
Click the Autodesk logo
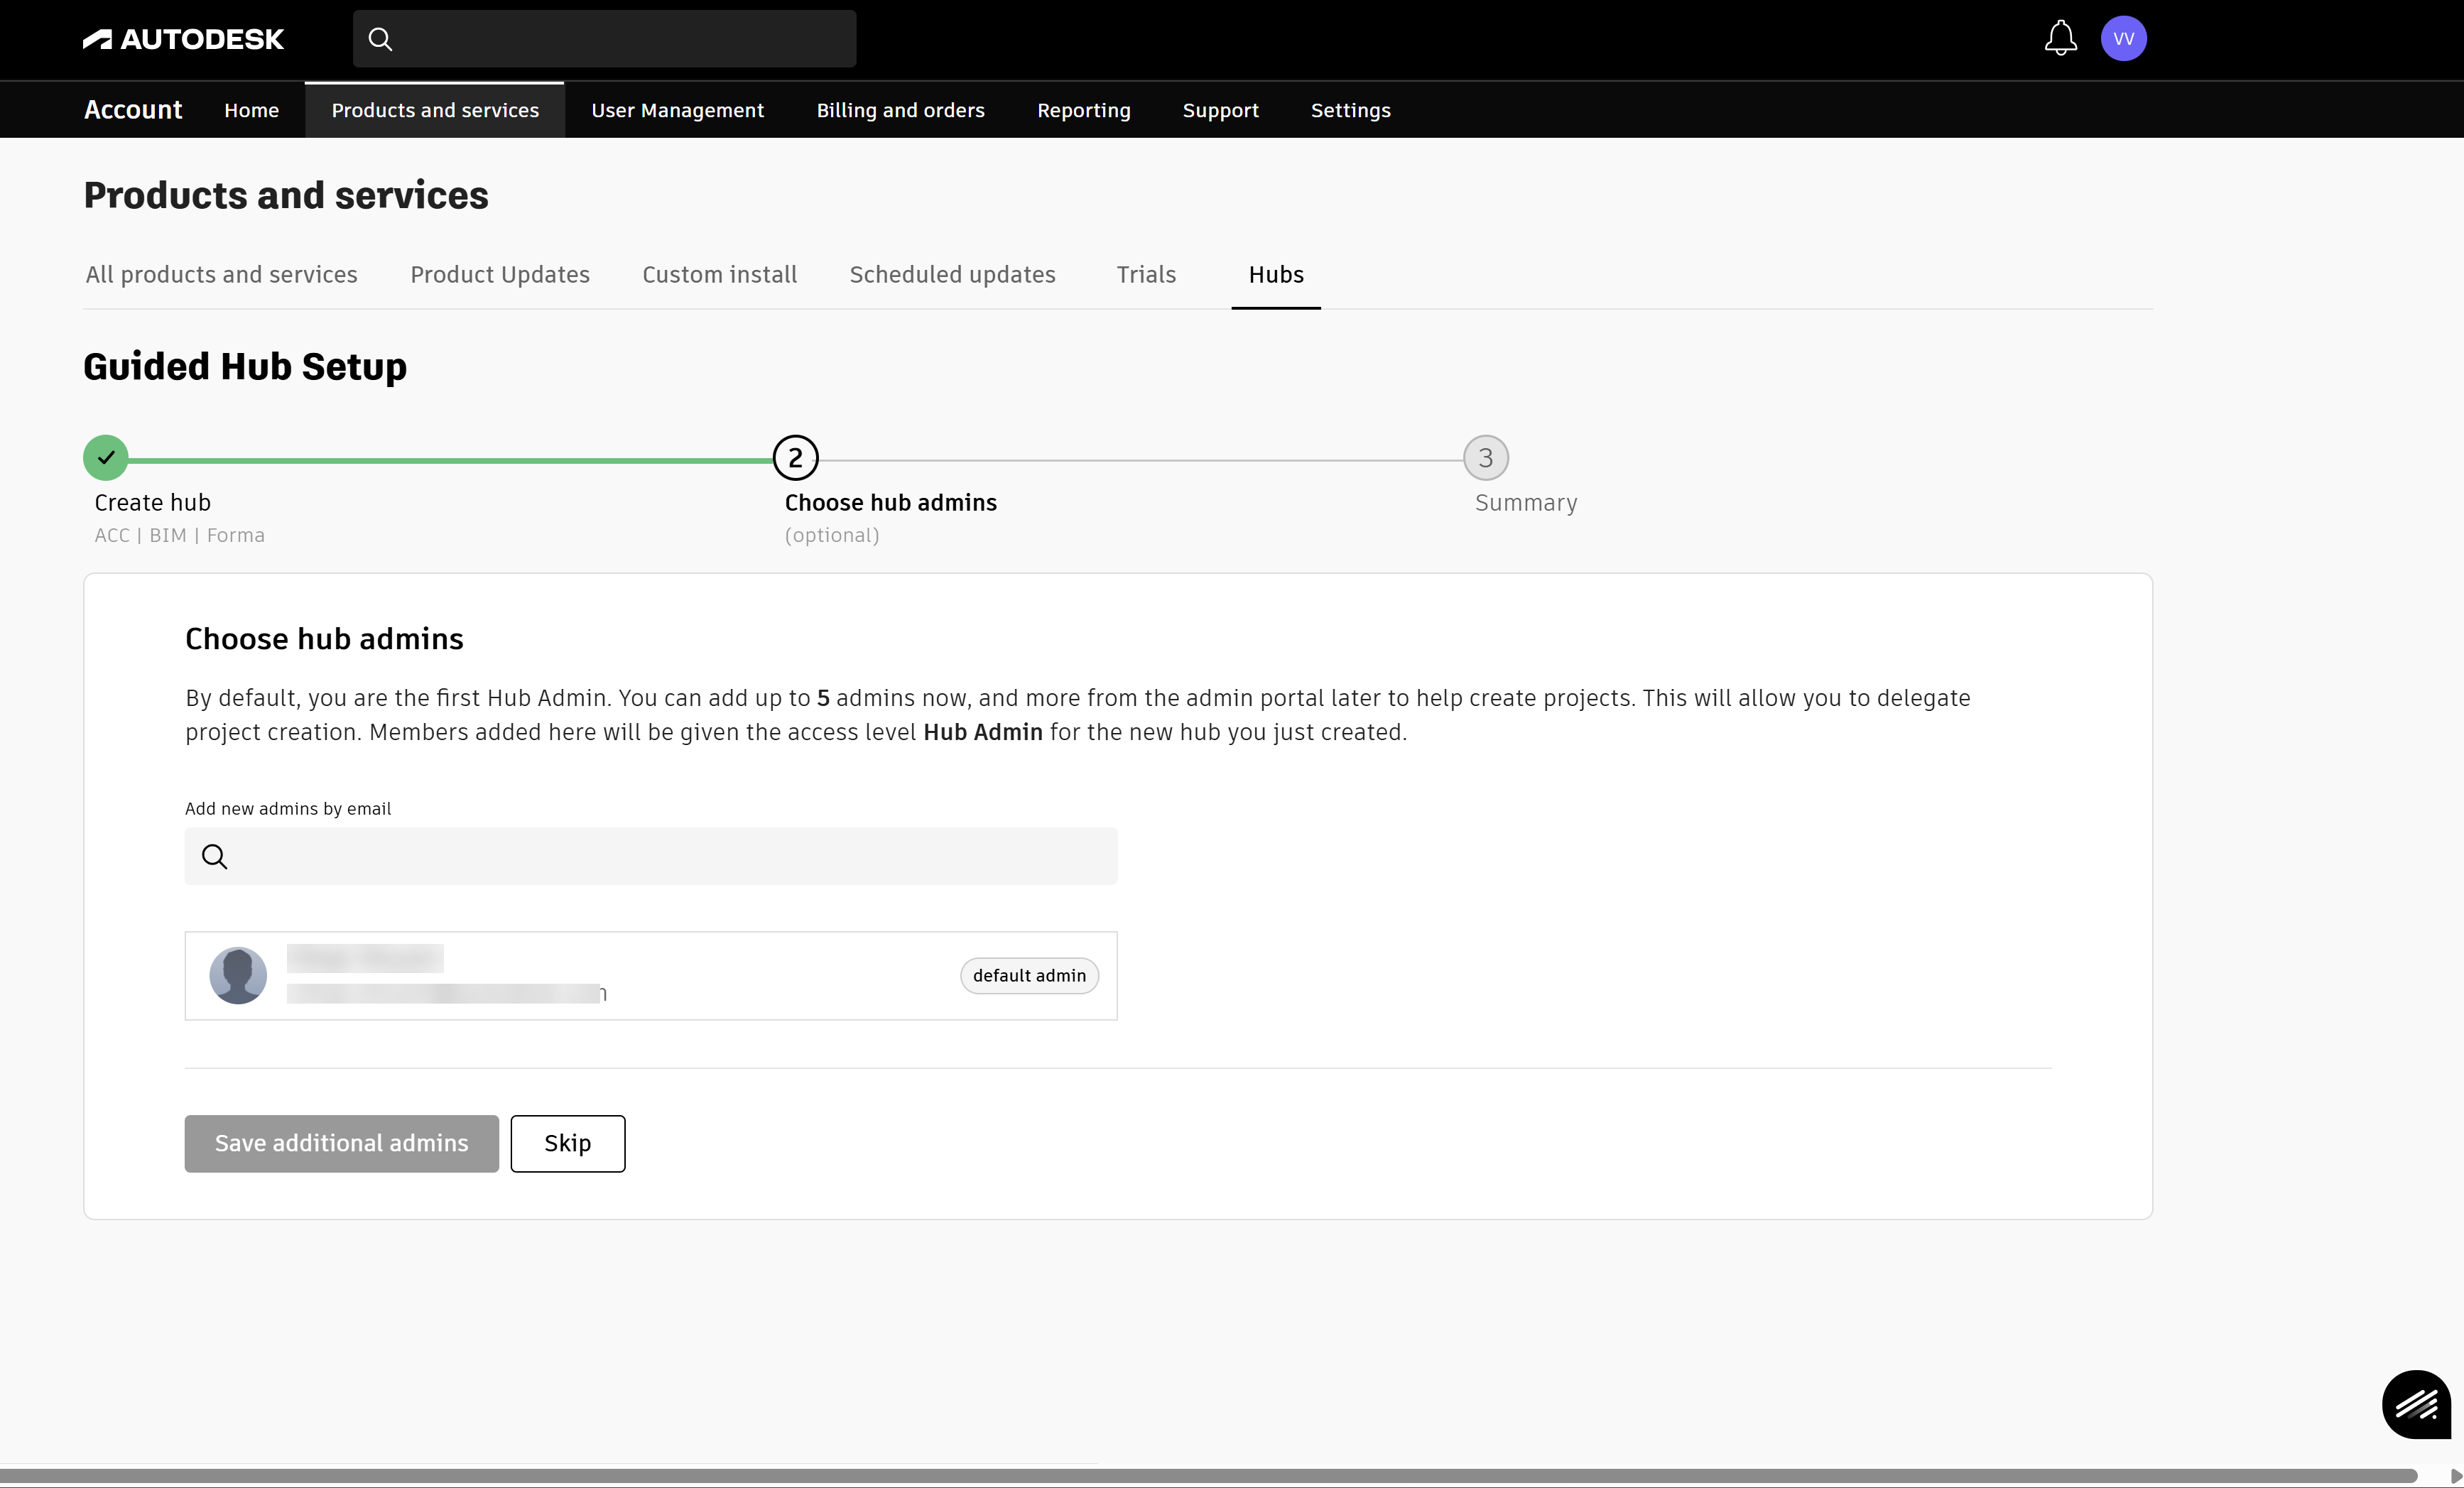(183, 39)
